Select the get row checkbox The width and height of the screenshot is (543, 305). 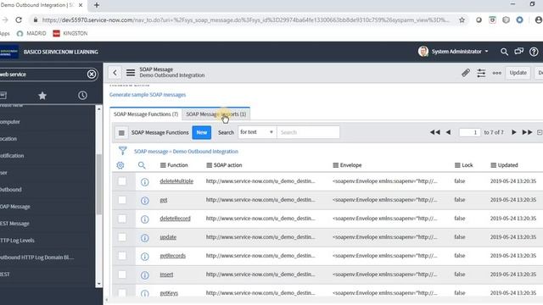[x=122, y=200]
